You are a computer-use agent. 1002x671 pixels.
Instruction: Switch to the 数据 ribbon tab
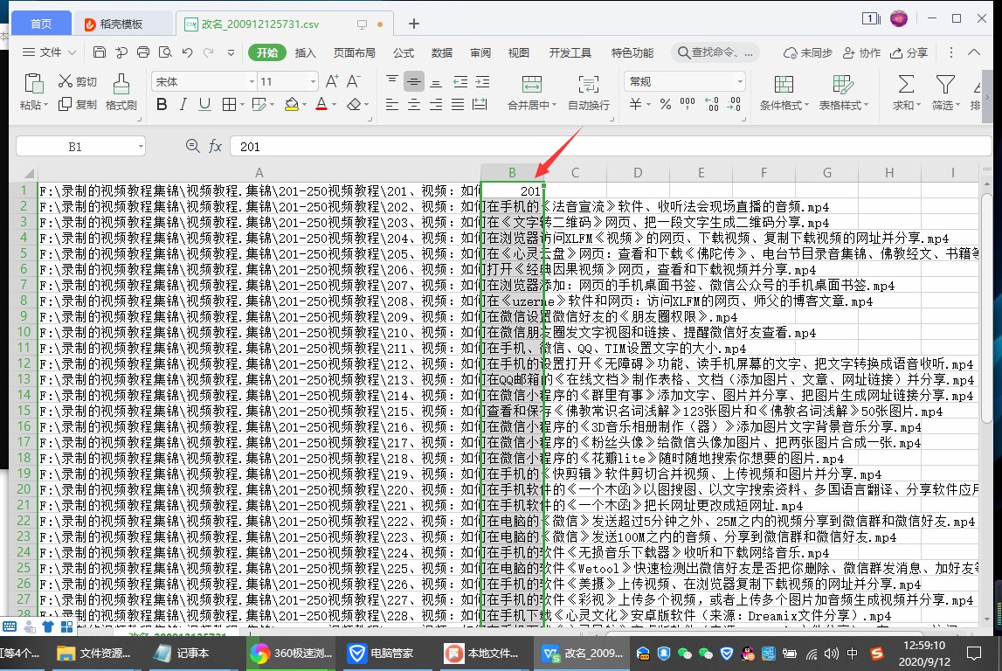(441, 52)
